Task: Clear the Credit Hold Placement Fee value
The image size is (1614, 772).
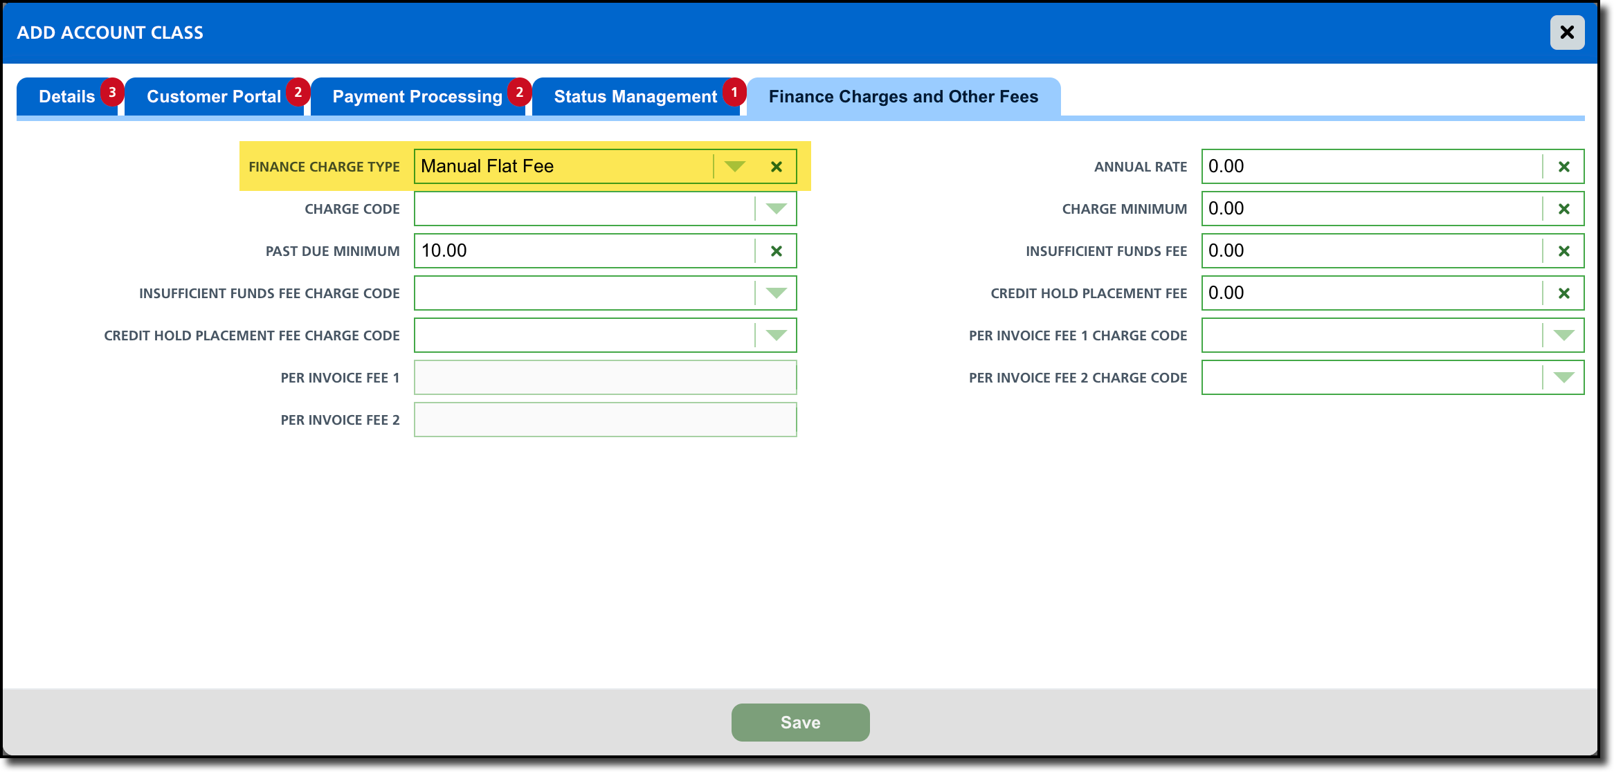Action: click(x=1563, y=293)
